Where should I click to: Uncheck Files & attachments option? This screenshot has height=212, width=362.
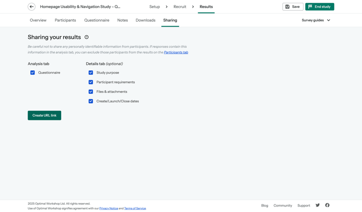click(91, 92)
